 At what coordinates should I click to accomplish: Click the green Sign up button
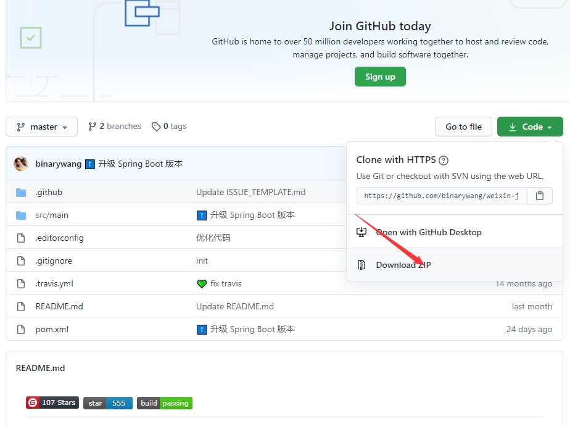tap(380, 77)
